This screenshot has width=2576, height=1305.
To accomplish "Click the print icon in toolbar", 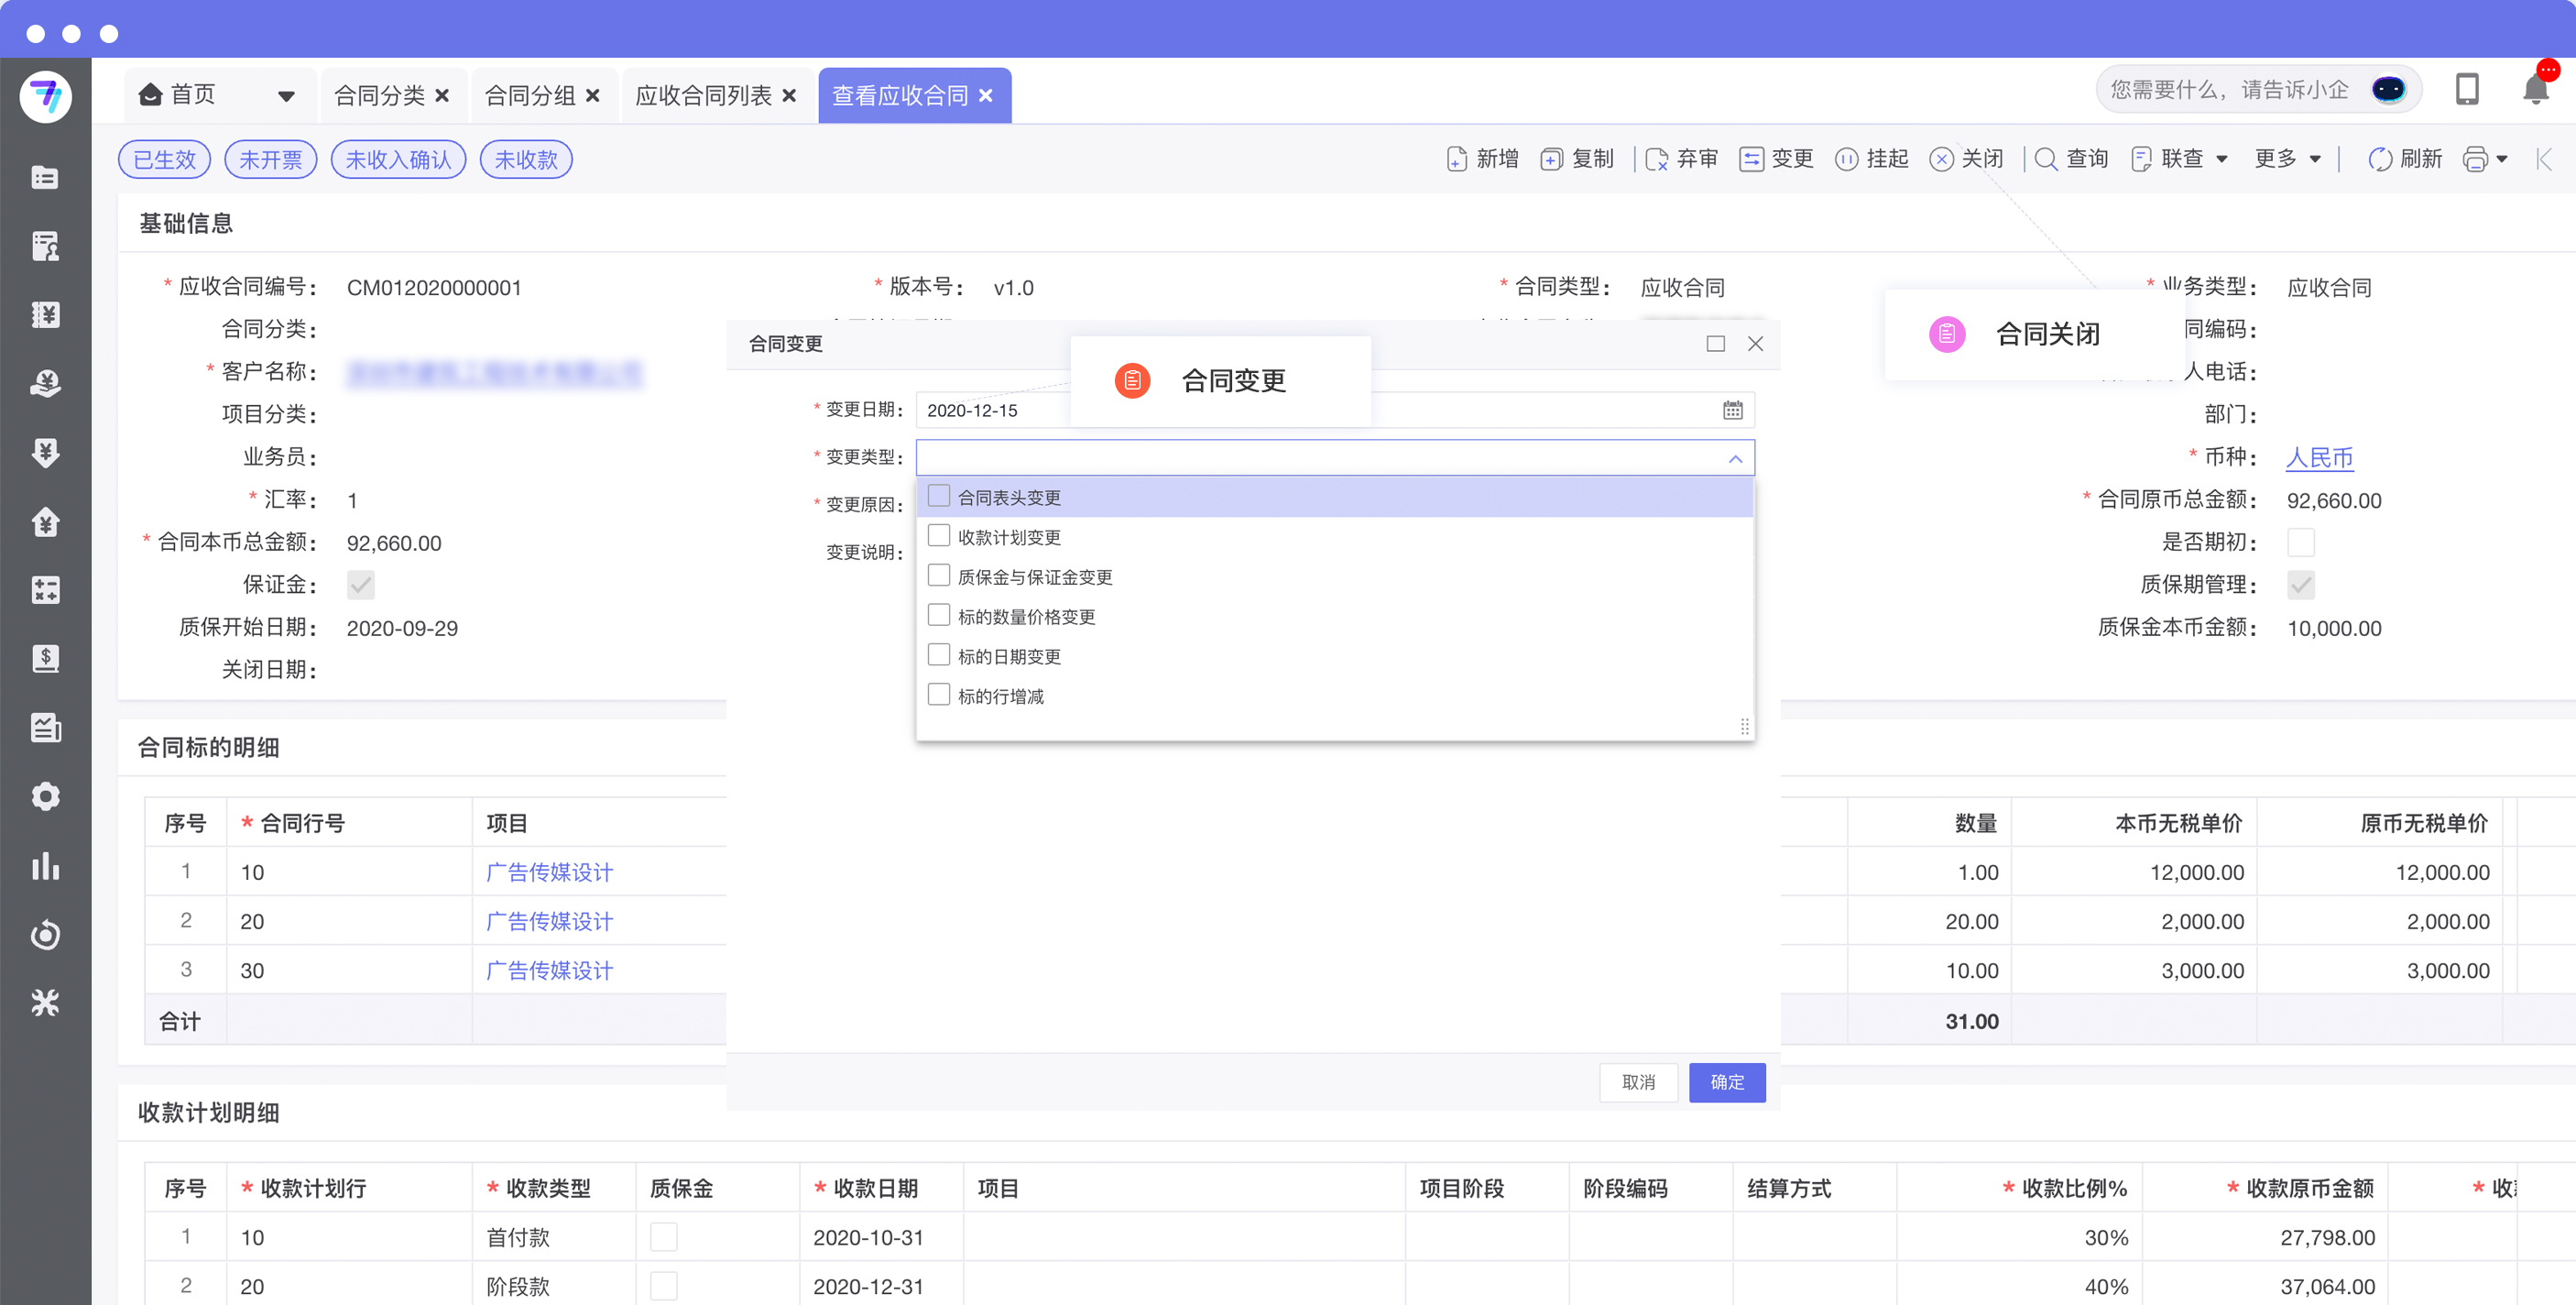I will tap(2475, 159).
